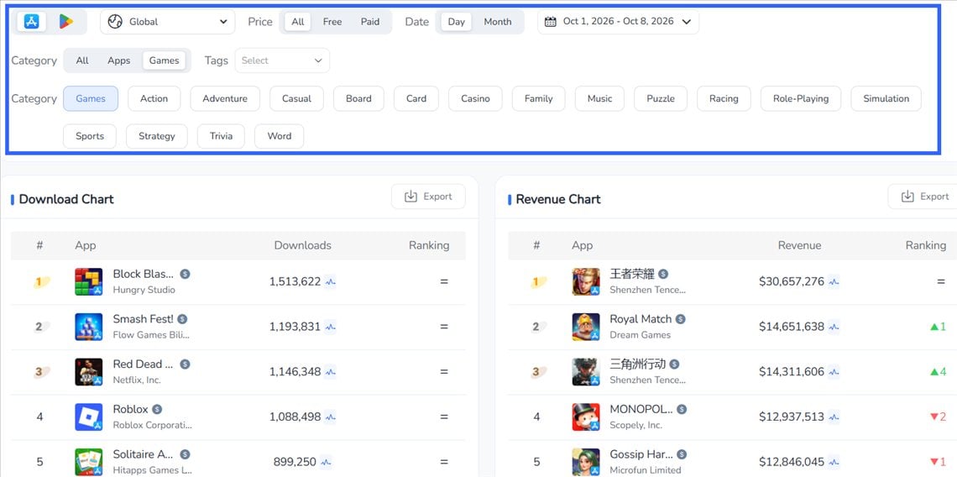Filter by the Strategy category
The image size is (957, 477).
coord(157,136)
